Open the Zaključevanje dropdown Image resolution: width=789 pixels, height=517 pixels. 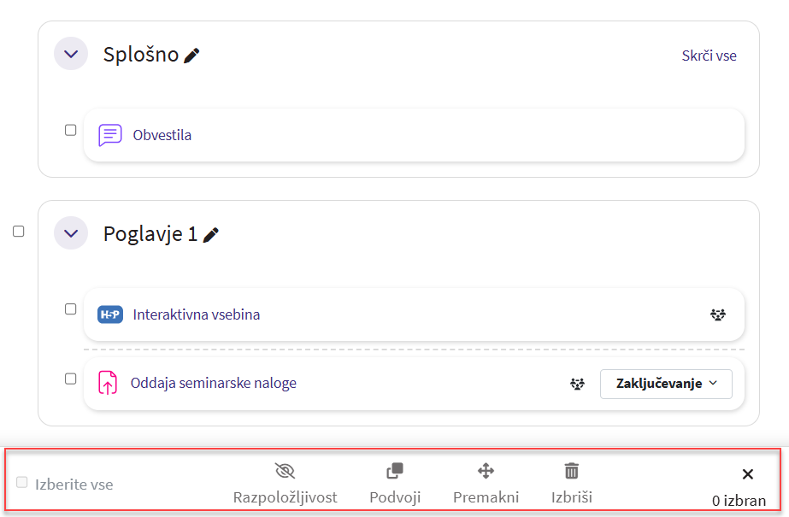667,384
